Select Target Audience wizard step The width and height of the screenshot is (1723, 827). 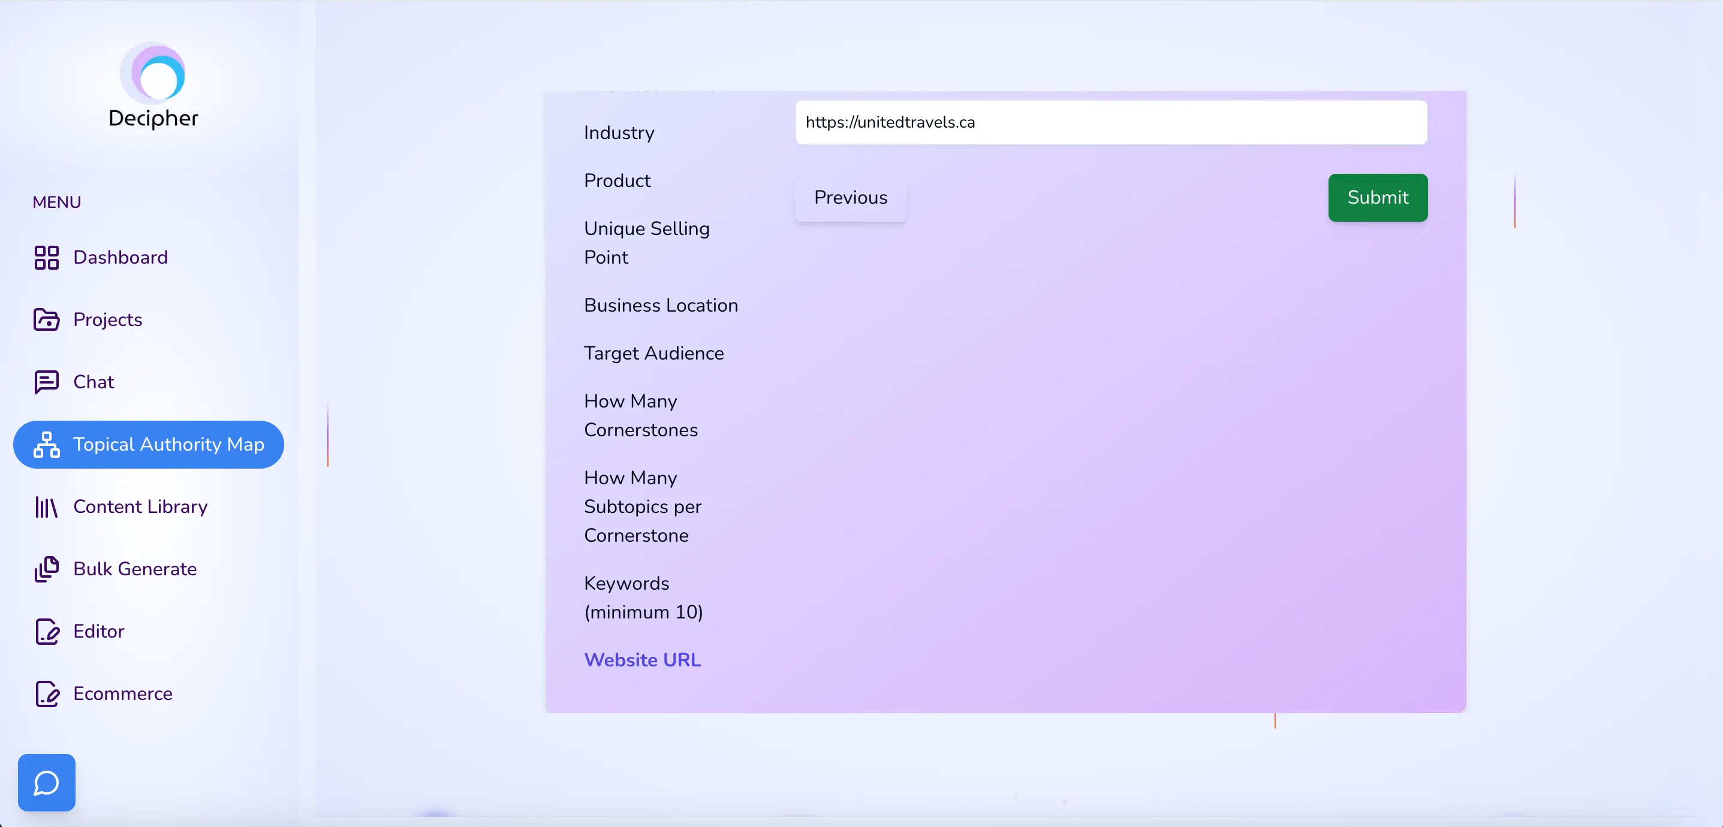(x=654, y=354)
